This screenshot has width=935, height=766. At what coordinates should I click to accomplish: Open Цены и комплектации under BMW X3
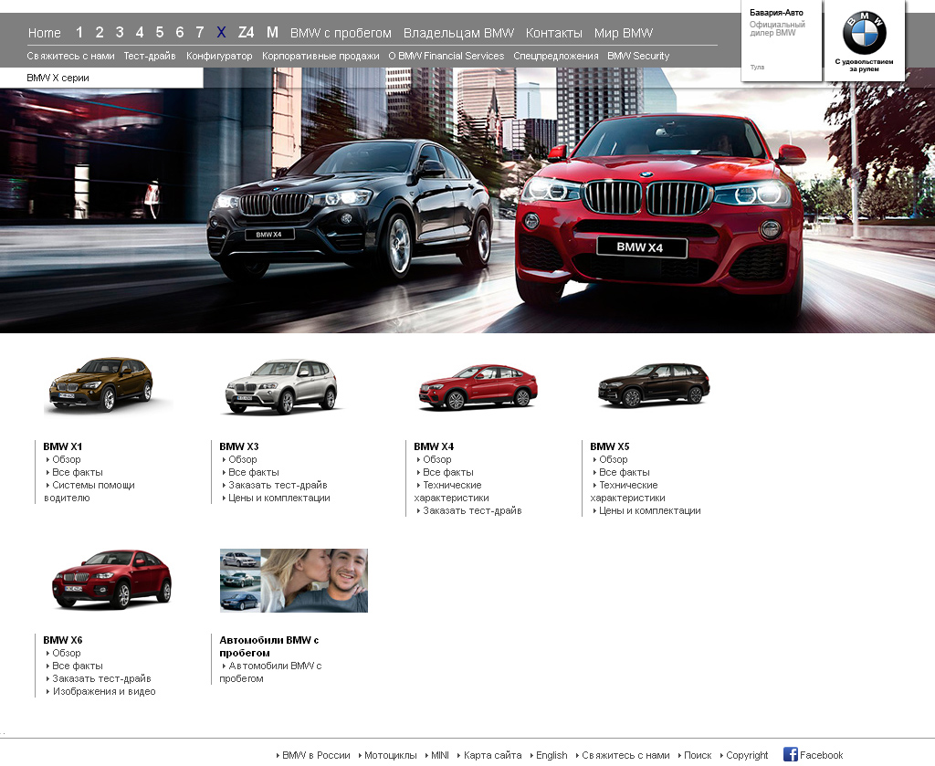(279, 498)
